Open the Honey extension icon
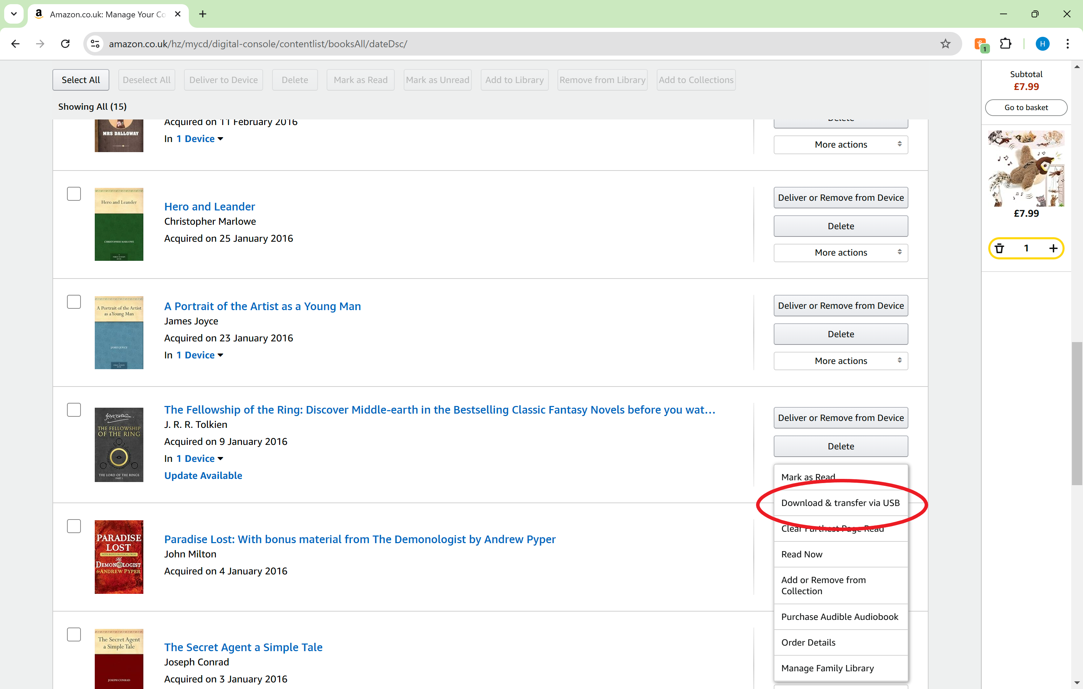The height and width of the screenshot is (689, 1083). pyautogui.click(x=981, y=44)
